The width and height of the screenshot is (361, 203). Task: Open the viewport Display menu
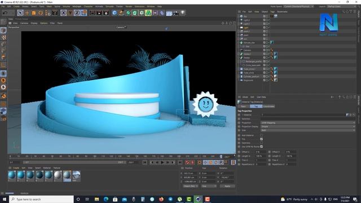tap(34, 23)
